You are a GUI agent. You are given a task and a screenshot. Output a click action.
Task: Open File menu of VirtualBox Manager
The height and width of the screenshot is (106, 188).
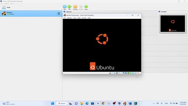point(2,4)
